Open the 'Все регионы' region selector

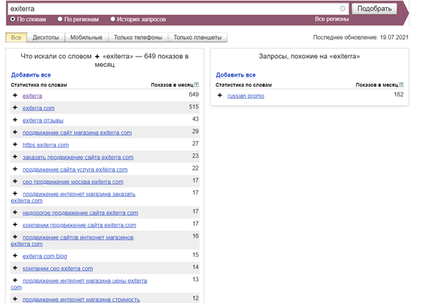[332, 19]
